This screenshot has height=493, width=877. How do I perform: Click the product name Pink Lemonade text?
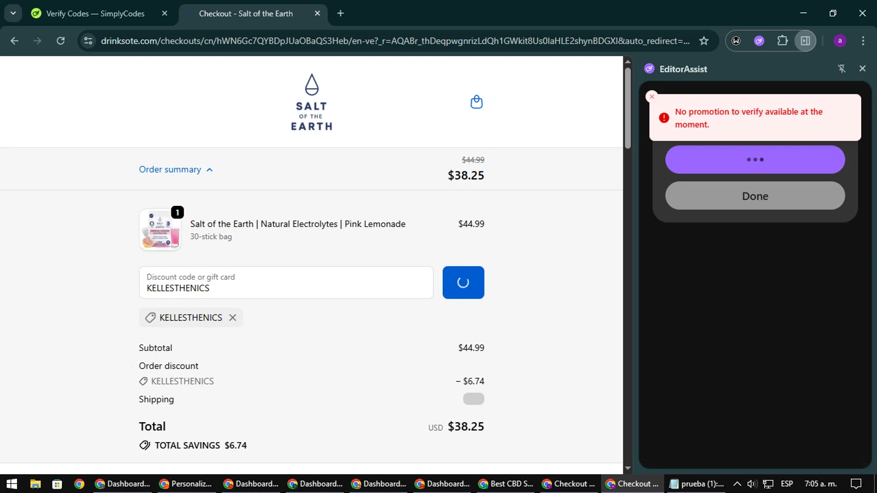tap(298, 224)
